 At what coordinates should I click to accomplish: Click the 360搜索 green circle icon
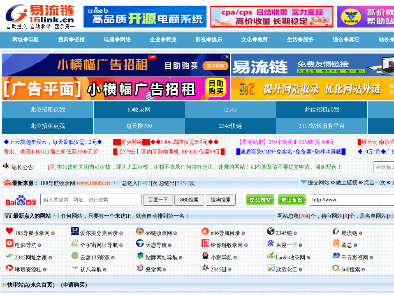point(336,268)
